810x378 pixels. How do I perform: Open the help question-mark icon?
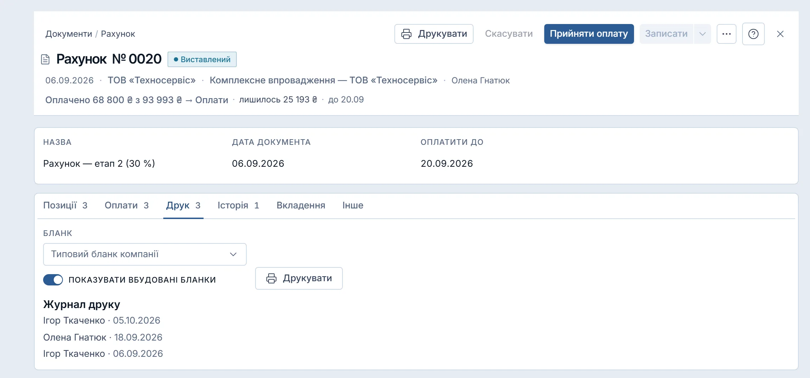(753, 34)
